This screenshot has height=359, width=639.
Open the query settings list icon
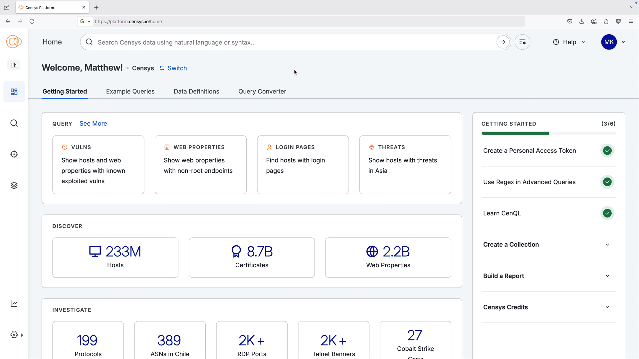523,42
